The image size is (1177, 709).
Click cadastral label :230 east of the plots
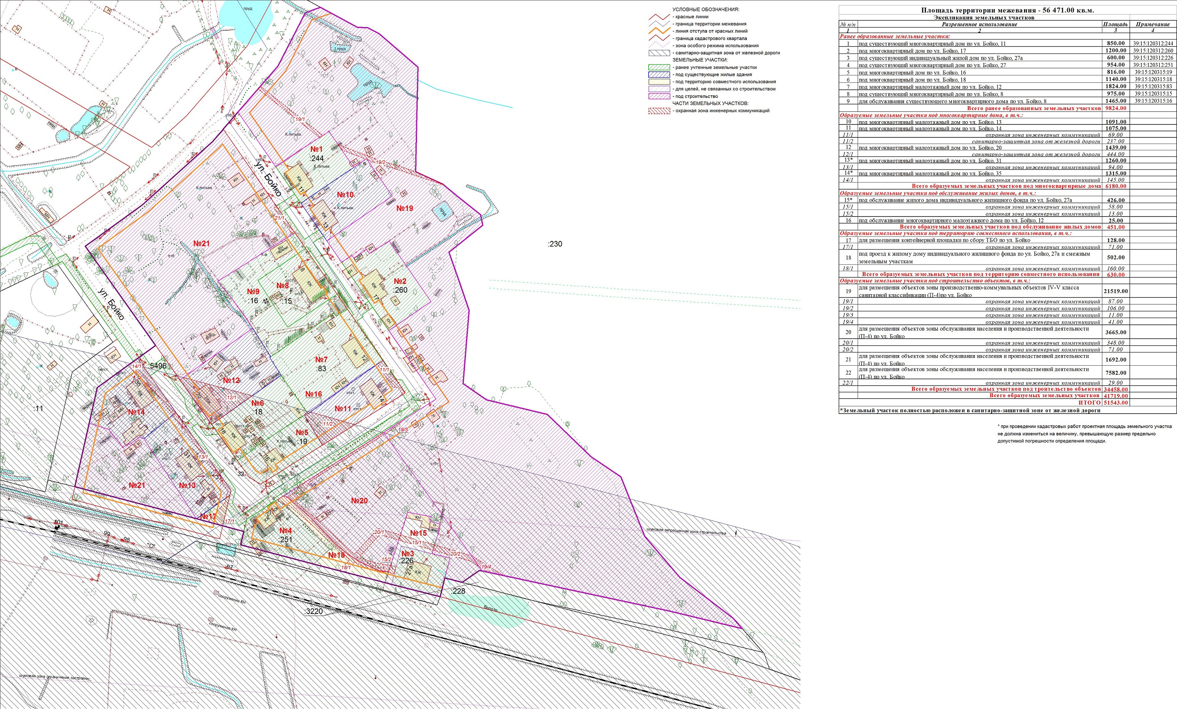(555, 244)
